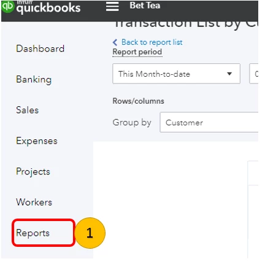This screenshot has width=265, height=272.
Task: Select Sales from the left navigation
Action: click(x=28, y=110)
